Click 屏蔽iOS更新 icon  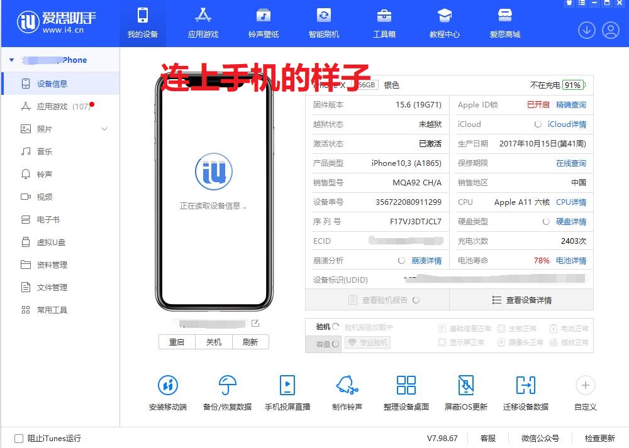tap(465, 386)
